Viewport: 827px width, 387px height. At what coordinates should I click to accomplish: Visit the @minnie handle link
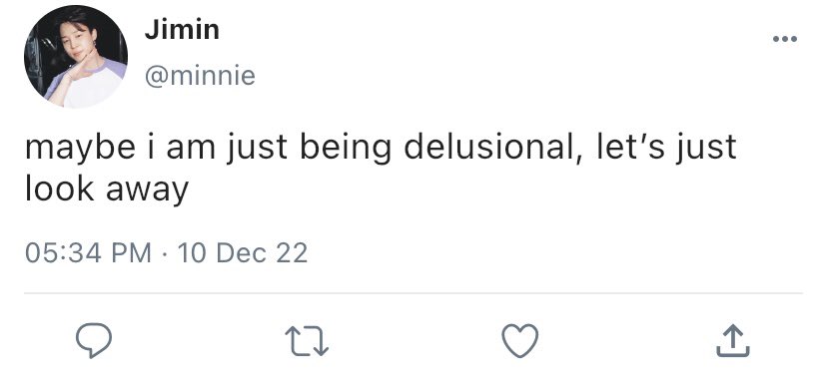point(200,76)
